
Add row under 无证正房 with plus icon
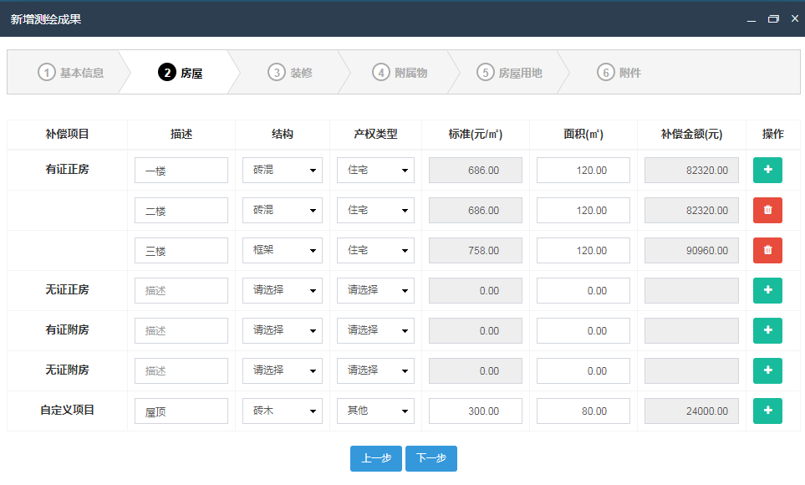[x=767, y=290]
